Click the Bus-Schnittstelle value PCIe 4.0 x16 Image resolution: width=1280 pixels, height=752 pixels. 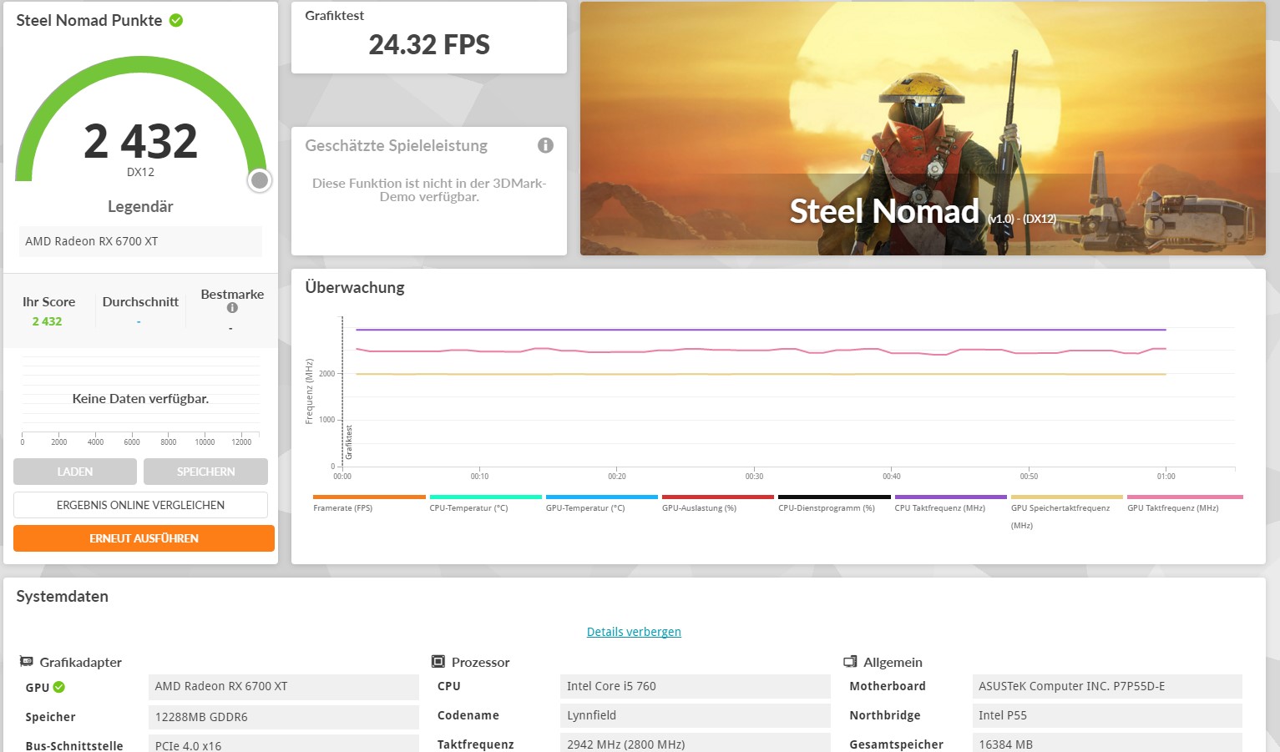pyautogui.click(x=284, y=744)
